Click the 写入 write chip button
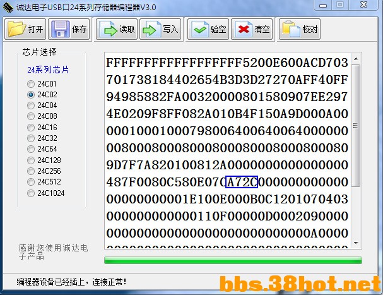The width and height of the screenshot is (383, 295). click(x=160, y=29)
